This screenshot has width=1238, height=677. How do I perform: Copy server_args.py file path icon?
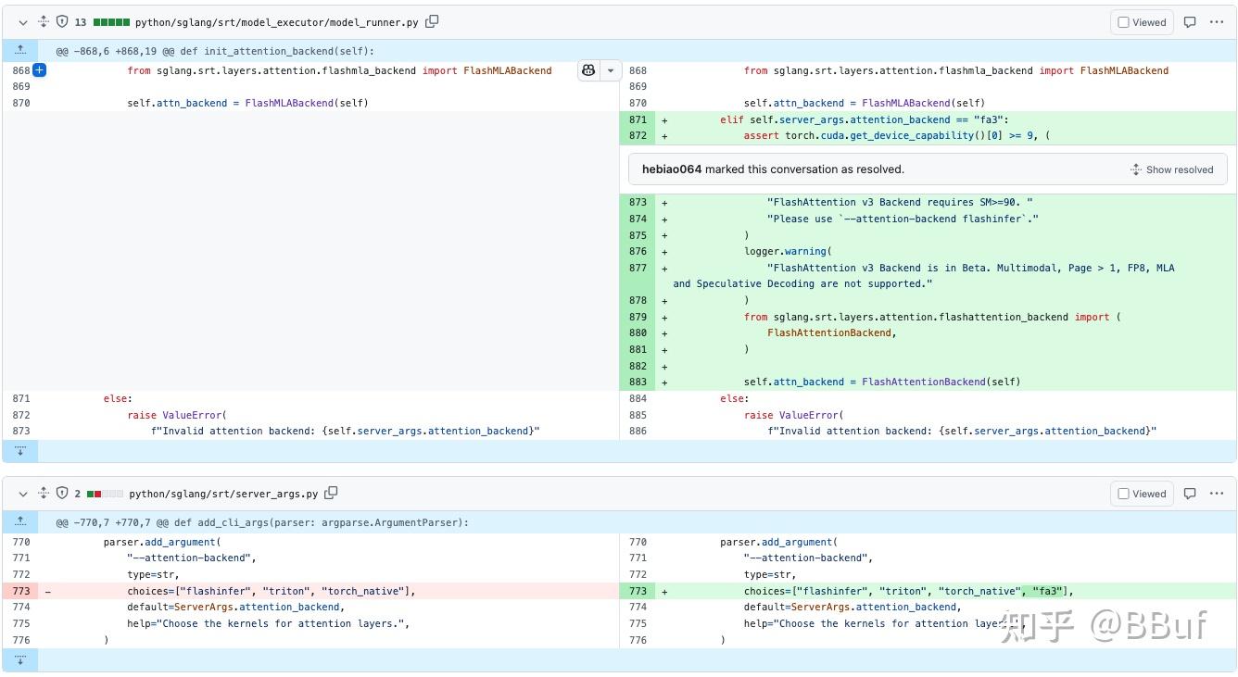pos(331,494)
